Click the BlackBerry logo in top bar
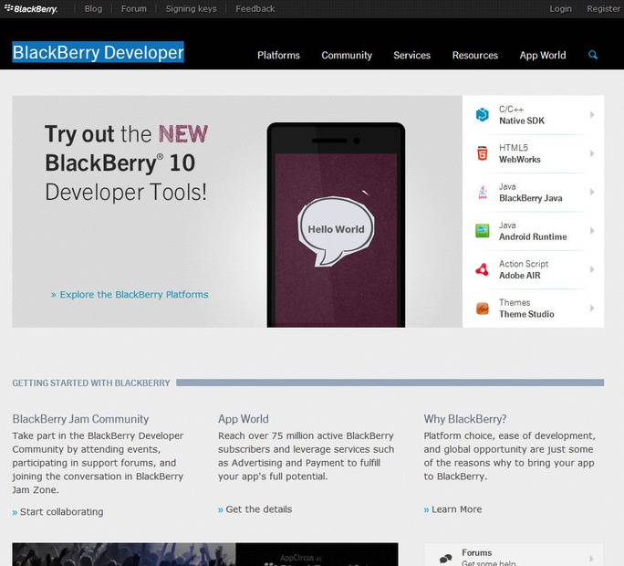 [31, 8]
